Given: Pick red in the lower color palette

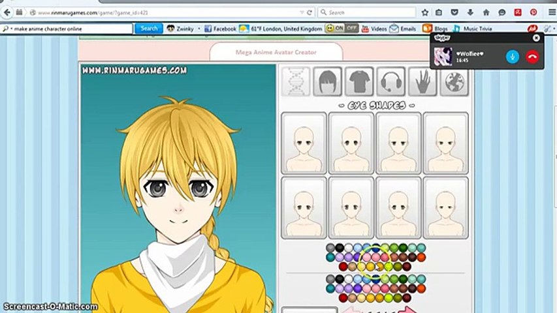Looking at the screenshot, I should (343, 298).
